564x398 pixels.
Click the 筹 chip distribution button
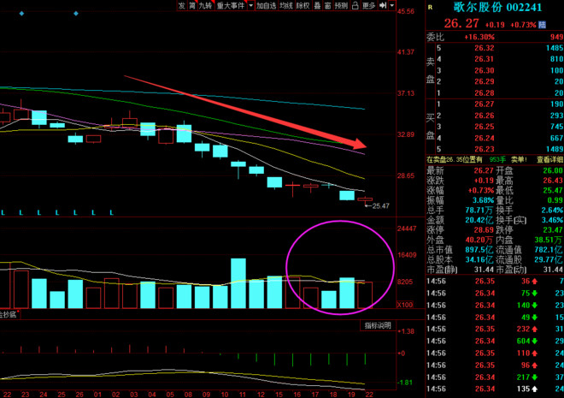191,5
